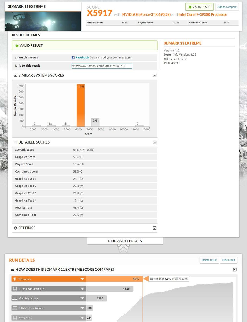Click the Graphics Score row value 5522.0

[78, 157]
